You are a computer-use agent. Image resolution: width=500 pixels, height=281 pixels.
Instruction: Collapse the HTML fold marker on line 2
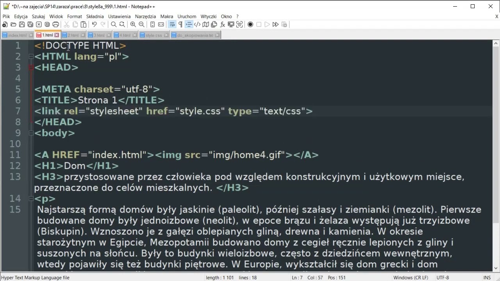(31, 57)
